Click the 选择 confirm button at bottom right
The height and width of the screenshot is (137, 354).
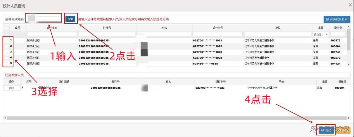pyautogui.click(x=326, y=130)
